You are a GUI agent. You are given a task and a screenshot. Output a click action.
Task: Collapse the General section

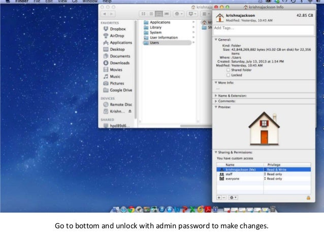pos(216,40)
